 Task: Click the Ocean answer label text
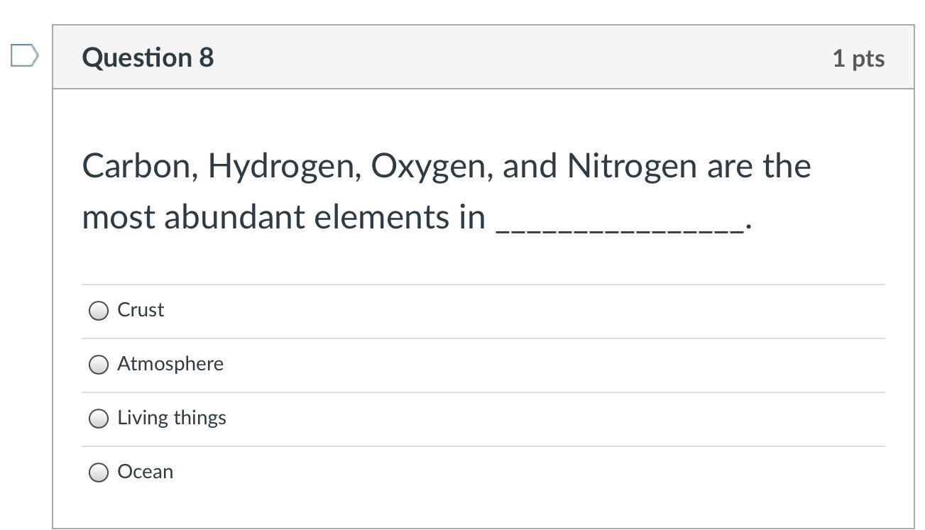click(146, 472)
